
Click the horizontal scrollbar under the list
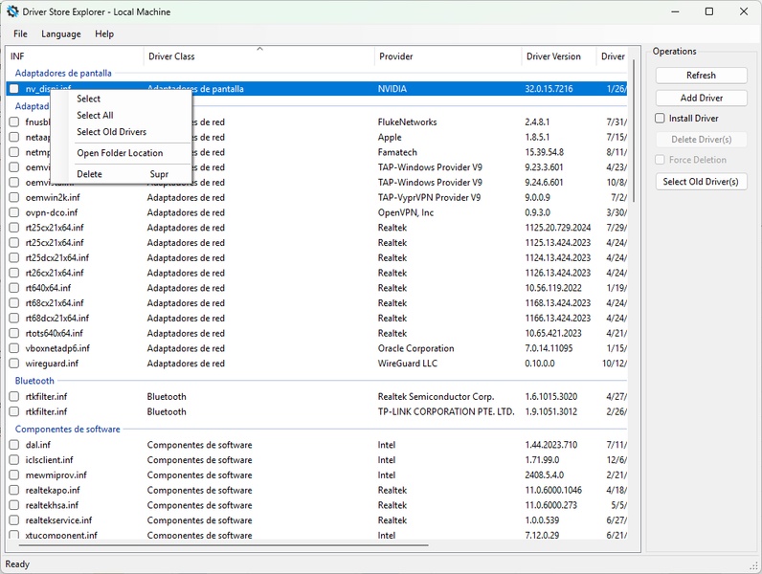(x=220, y=545)
